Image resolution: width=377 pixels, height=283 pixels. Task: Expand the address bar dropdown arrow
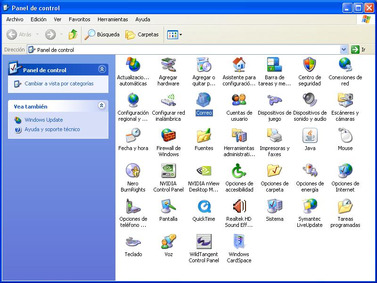coord(344,50)
